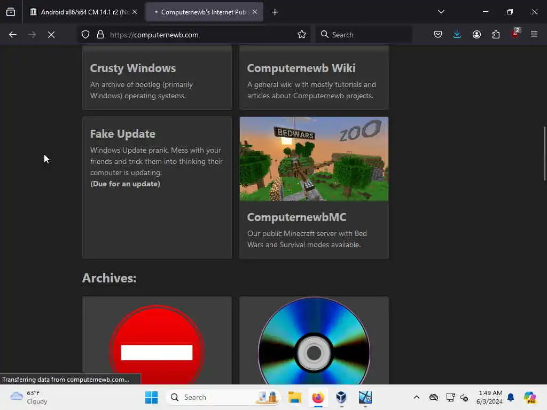Close the Computernewb's Internet Pub tab
This screenshot has width=547, height=410.
coord(255,12)
